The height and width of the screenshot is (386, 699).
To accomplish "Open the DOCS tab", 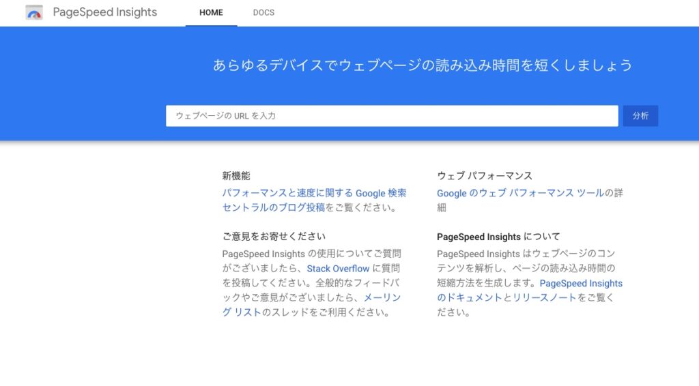I will [x=263, y=12].
